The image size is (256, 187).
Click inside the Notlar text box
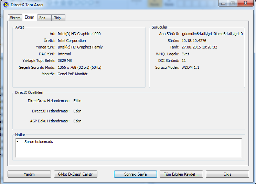click(x=129, y=148)
